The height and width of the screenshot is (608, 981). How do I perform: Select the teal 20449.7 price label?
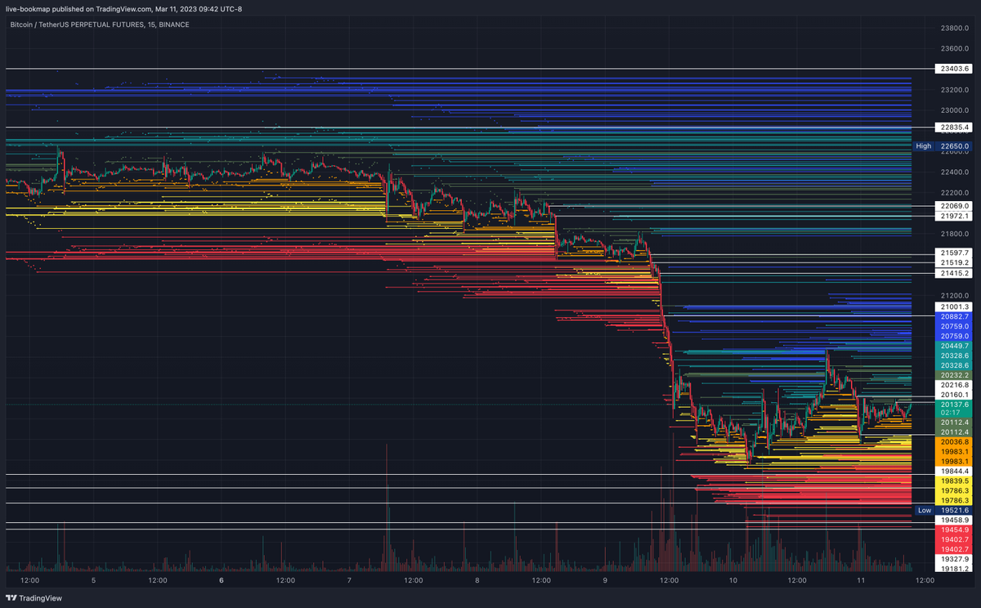[954, 346]
